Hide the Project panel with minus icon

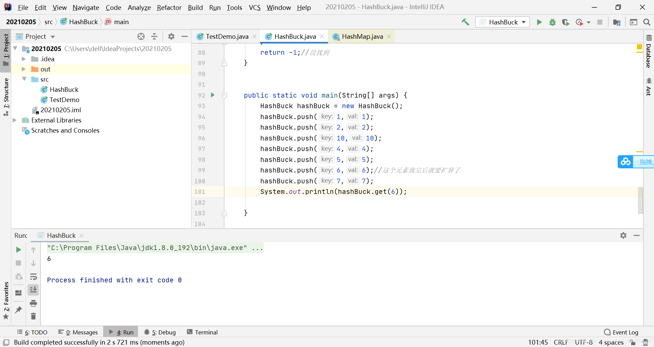tap(185, 36)
